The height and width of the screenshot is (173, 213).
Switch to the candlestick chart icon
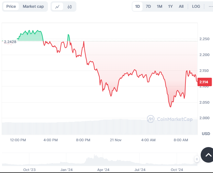point(70,6)
